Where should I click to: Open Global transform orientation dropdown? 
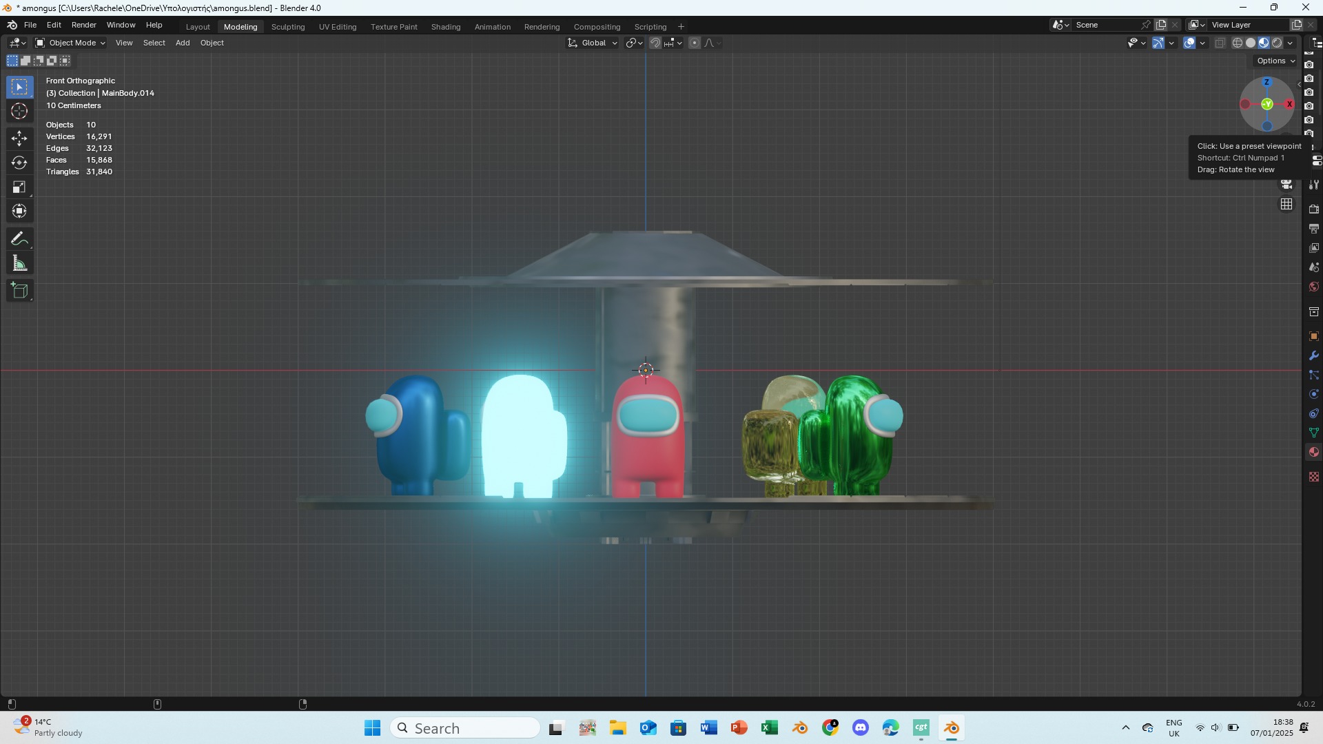click(x=593, y=43)
